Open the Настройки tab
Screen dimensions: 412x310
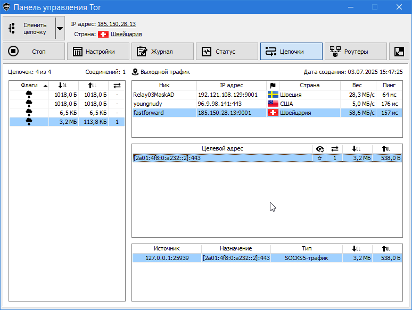(98, 52)
